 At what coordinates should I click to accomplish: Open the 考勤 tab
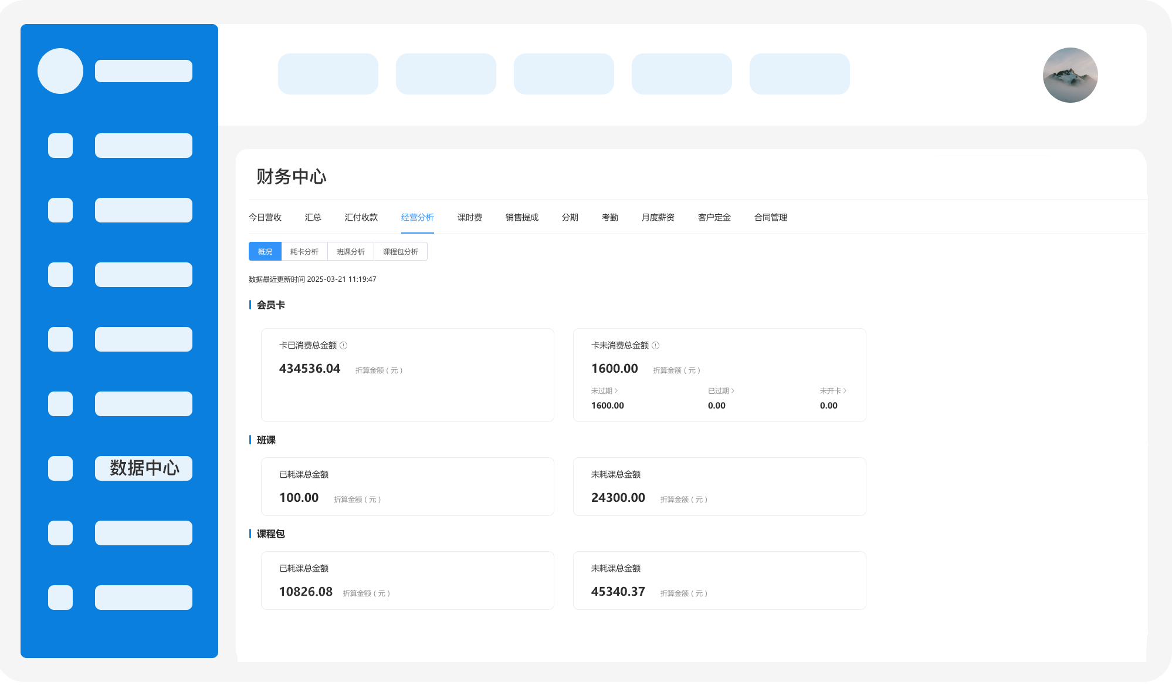tap(610, 218)
